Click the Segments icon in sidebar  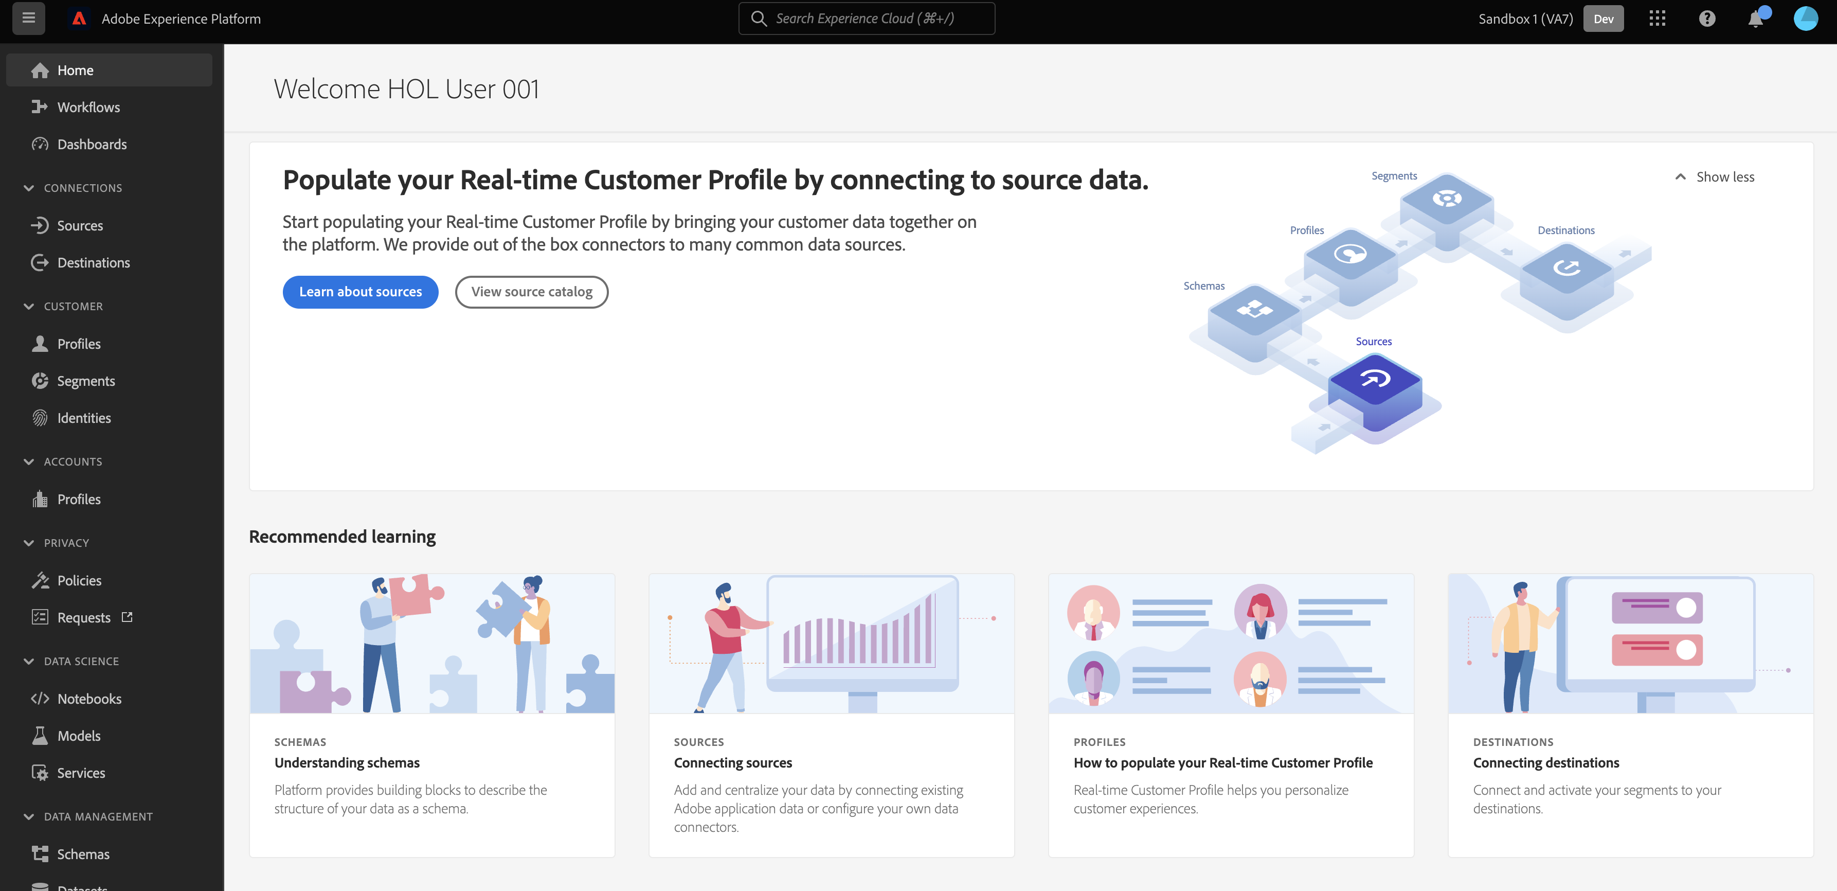click(x=40, y=381)
